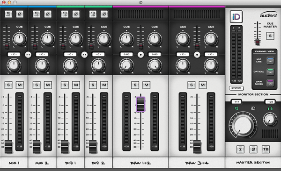Solo the Mic 2 channel
The image size is (281, 171).
click(x=37, y=85)
